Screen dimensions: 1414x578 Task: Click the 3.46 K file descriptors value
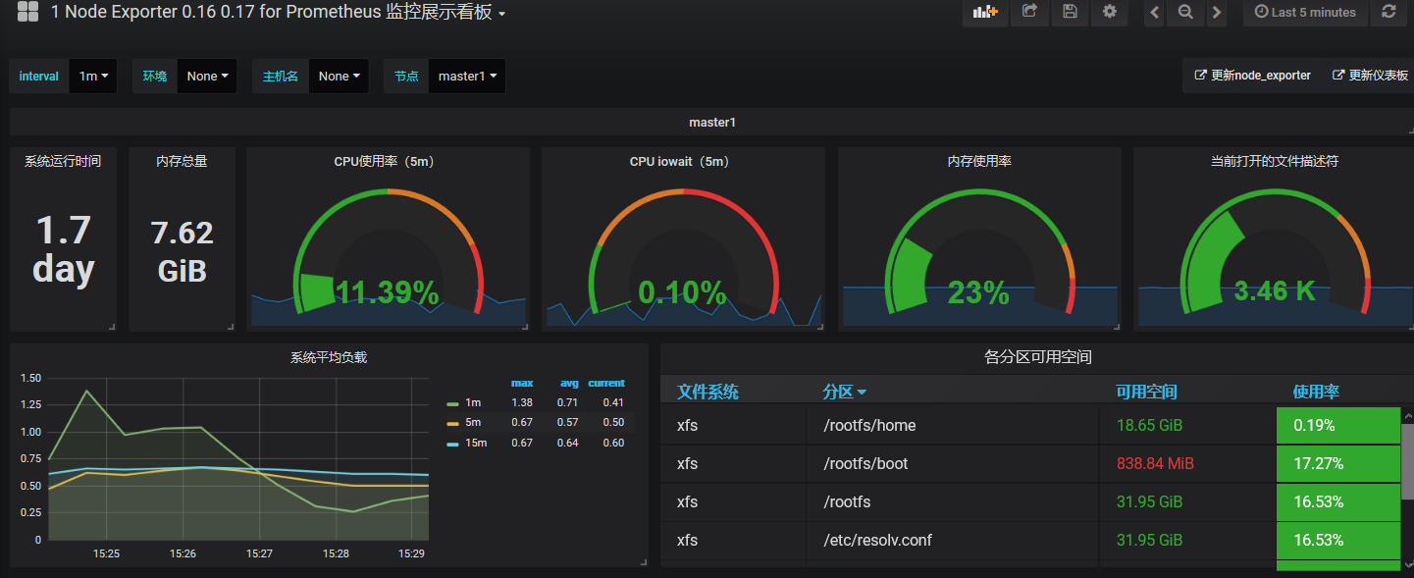[1274, 290]
